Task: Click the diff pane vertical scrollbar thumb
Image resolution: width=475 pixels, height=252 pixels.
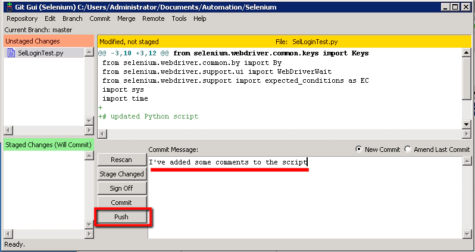Action: 467,78
